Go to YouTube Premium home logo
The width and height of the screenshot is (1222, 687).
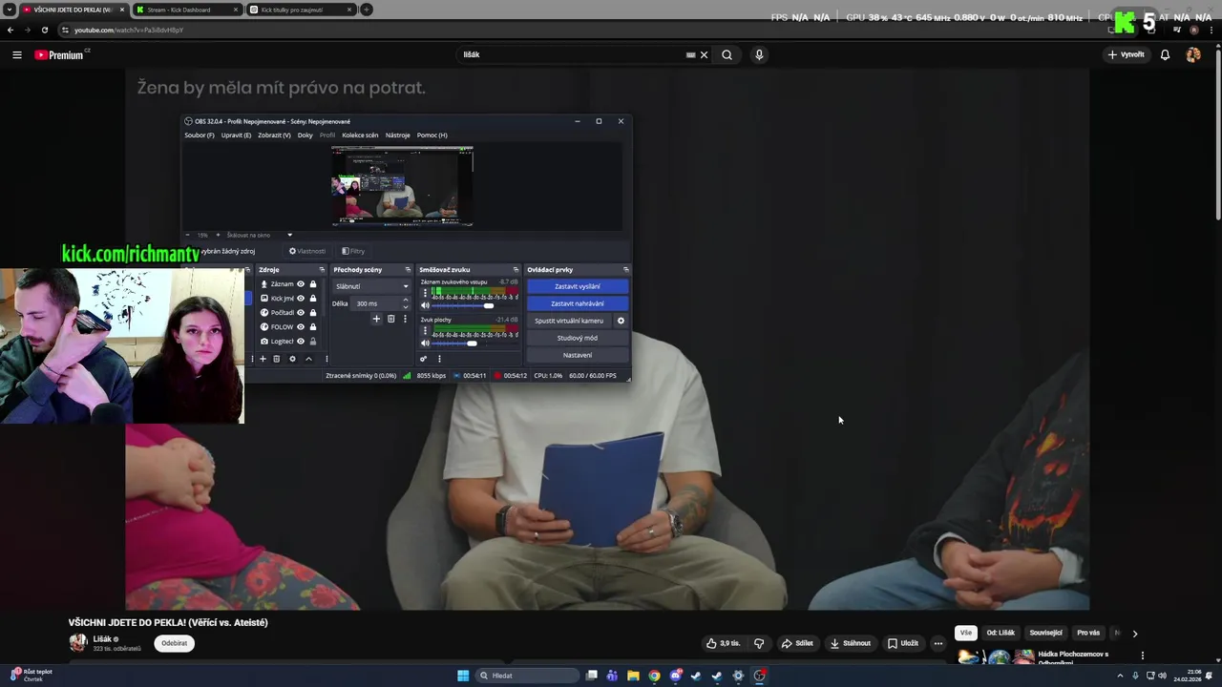[59, 55]
